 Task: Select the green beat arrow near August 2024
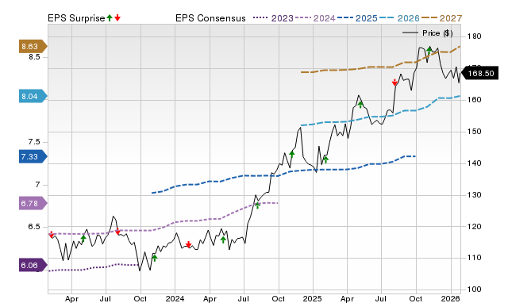point(257,205)
